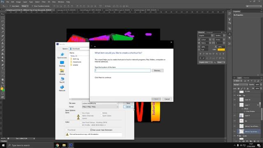
Task: Hide Layer 7 using its eye icon
Action: (x=235, y=105)
